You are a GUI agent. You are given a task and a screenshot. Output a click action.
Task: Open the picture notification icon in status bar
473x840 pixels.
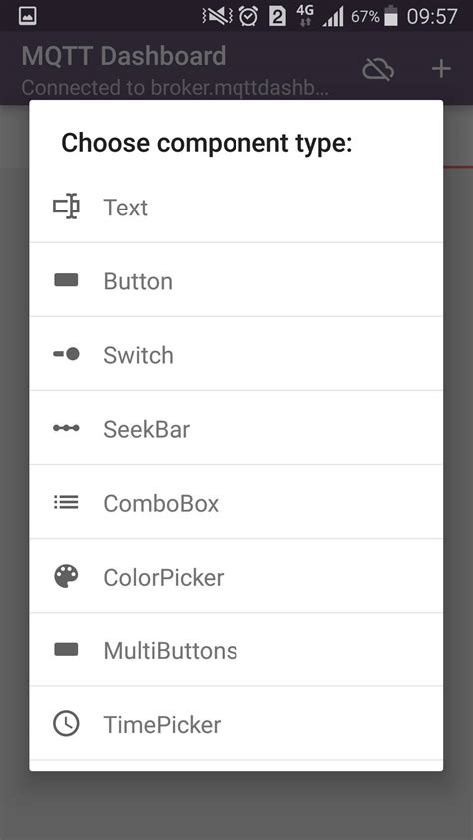[27, 16]
